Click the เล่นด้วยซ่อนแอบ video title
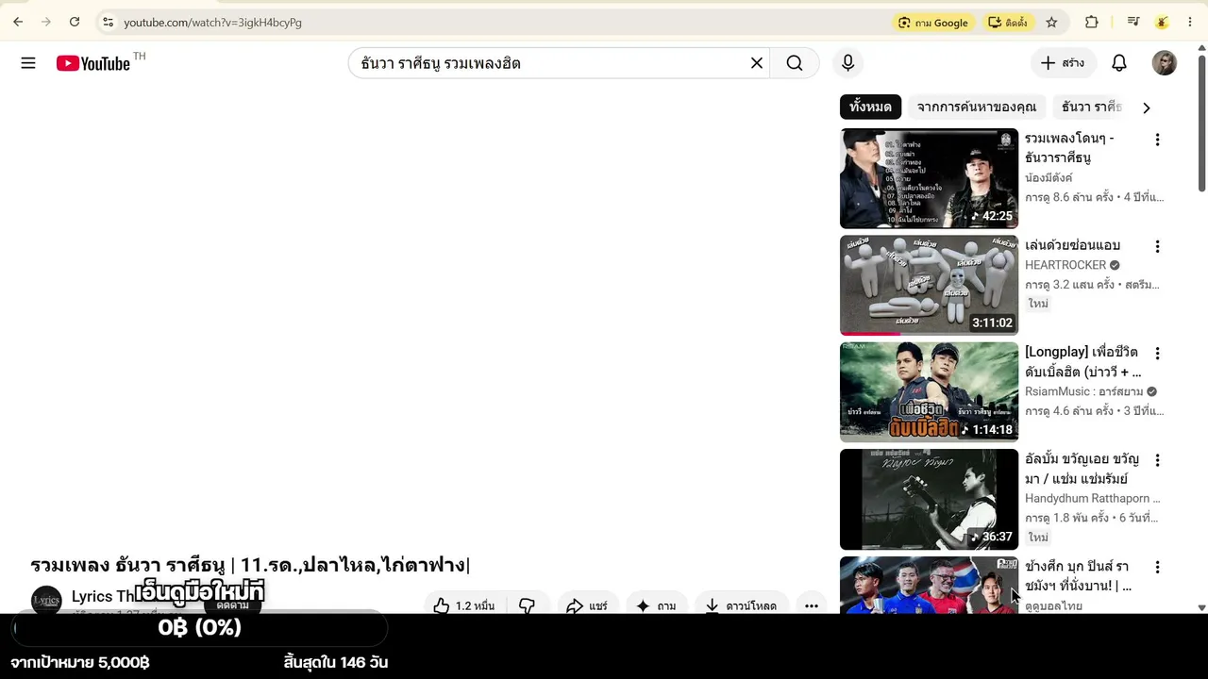 click(1072, 245)
